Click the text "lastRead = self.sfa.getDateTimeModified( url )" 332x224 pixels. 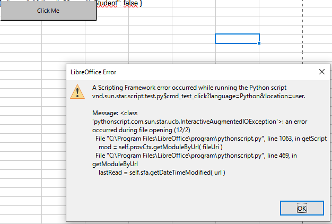162,173
